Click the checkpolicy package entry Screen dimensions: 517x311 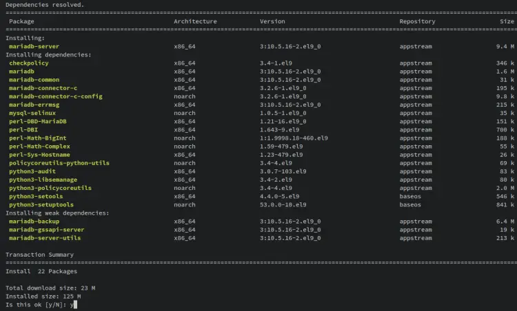(29, 63)
